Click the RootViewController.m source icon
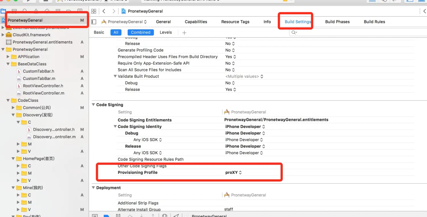 (x=19, y=93)
